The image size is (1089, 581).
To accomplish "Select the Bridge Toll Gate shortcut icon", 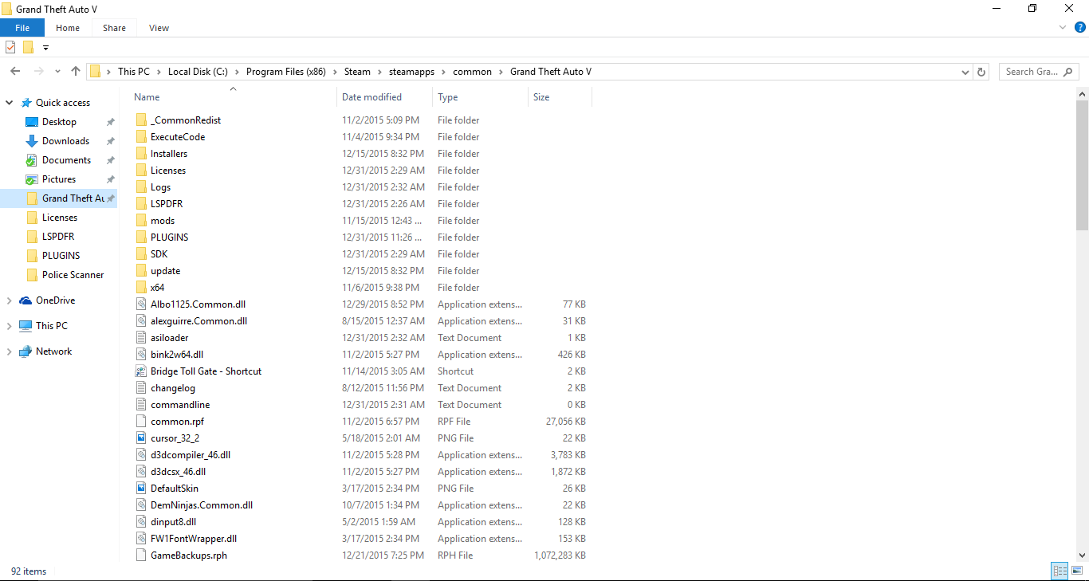I will coord(141,371).
